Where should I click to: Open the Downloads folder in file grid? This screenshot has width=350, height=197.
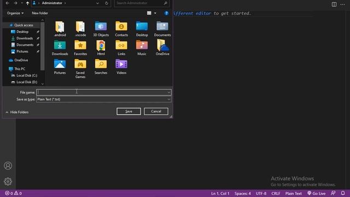click(60, 48)
